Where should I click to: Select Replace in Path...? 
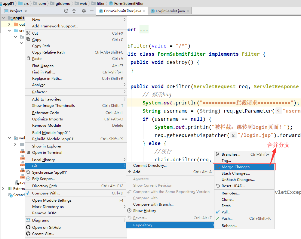click(x=76, y=78)
